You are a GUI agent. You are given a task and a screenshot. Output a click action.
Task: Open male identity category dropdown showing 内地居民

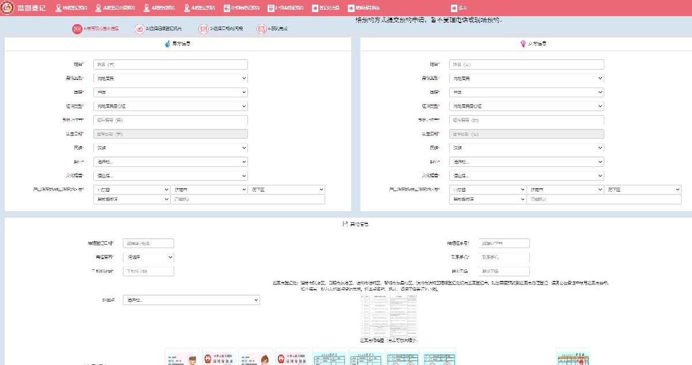tap(170, 78)
